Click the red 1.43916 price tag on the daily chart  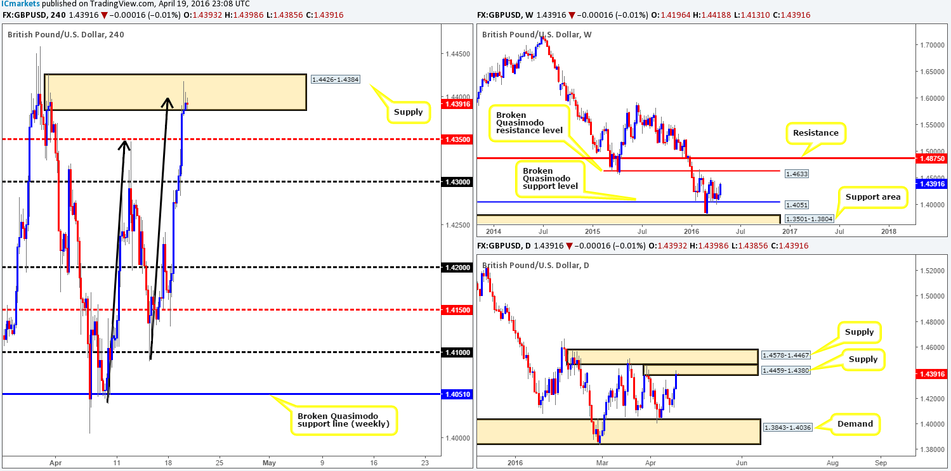[x=930, y=375]
